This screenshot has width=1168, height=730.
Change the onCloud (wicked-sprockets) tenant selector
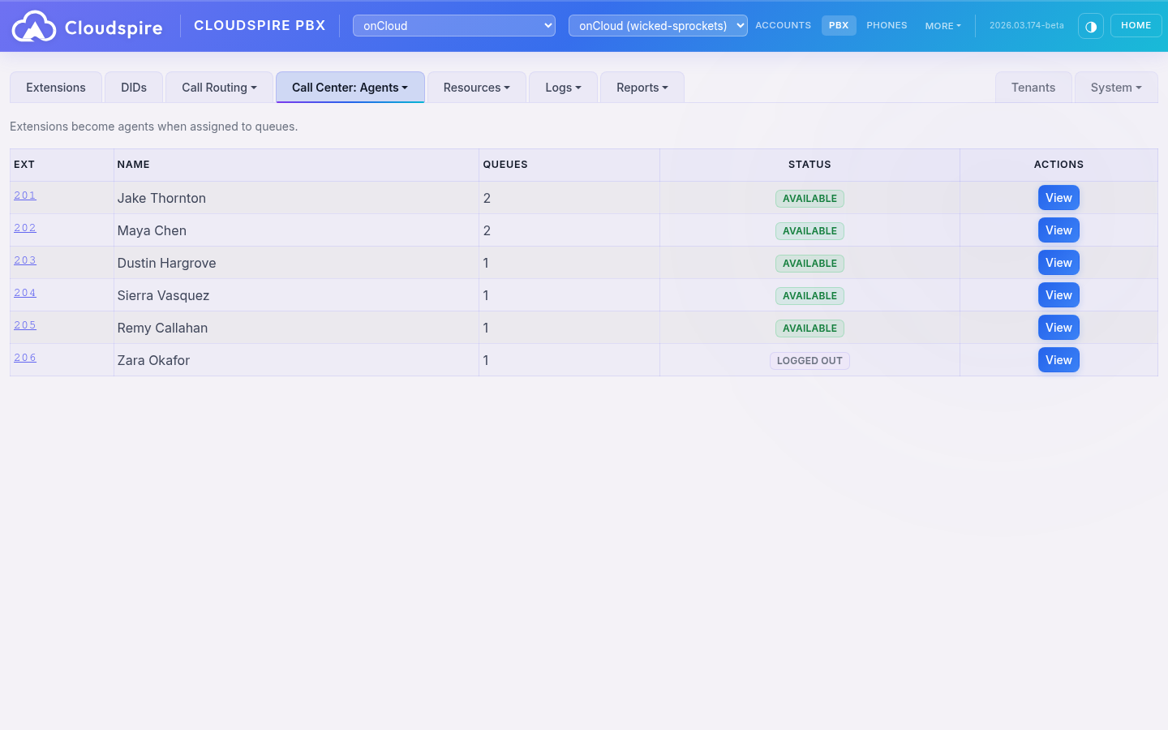658,25
